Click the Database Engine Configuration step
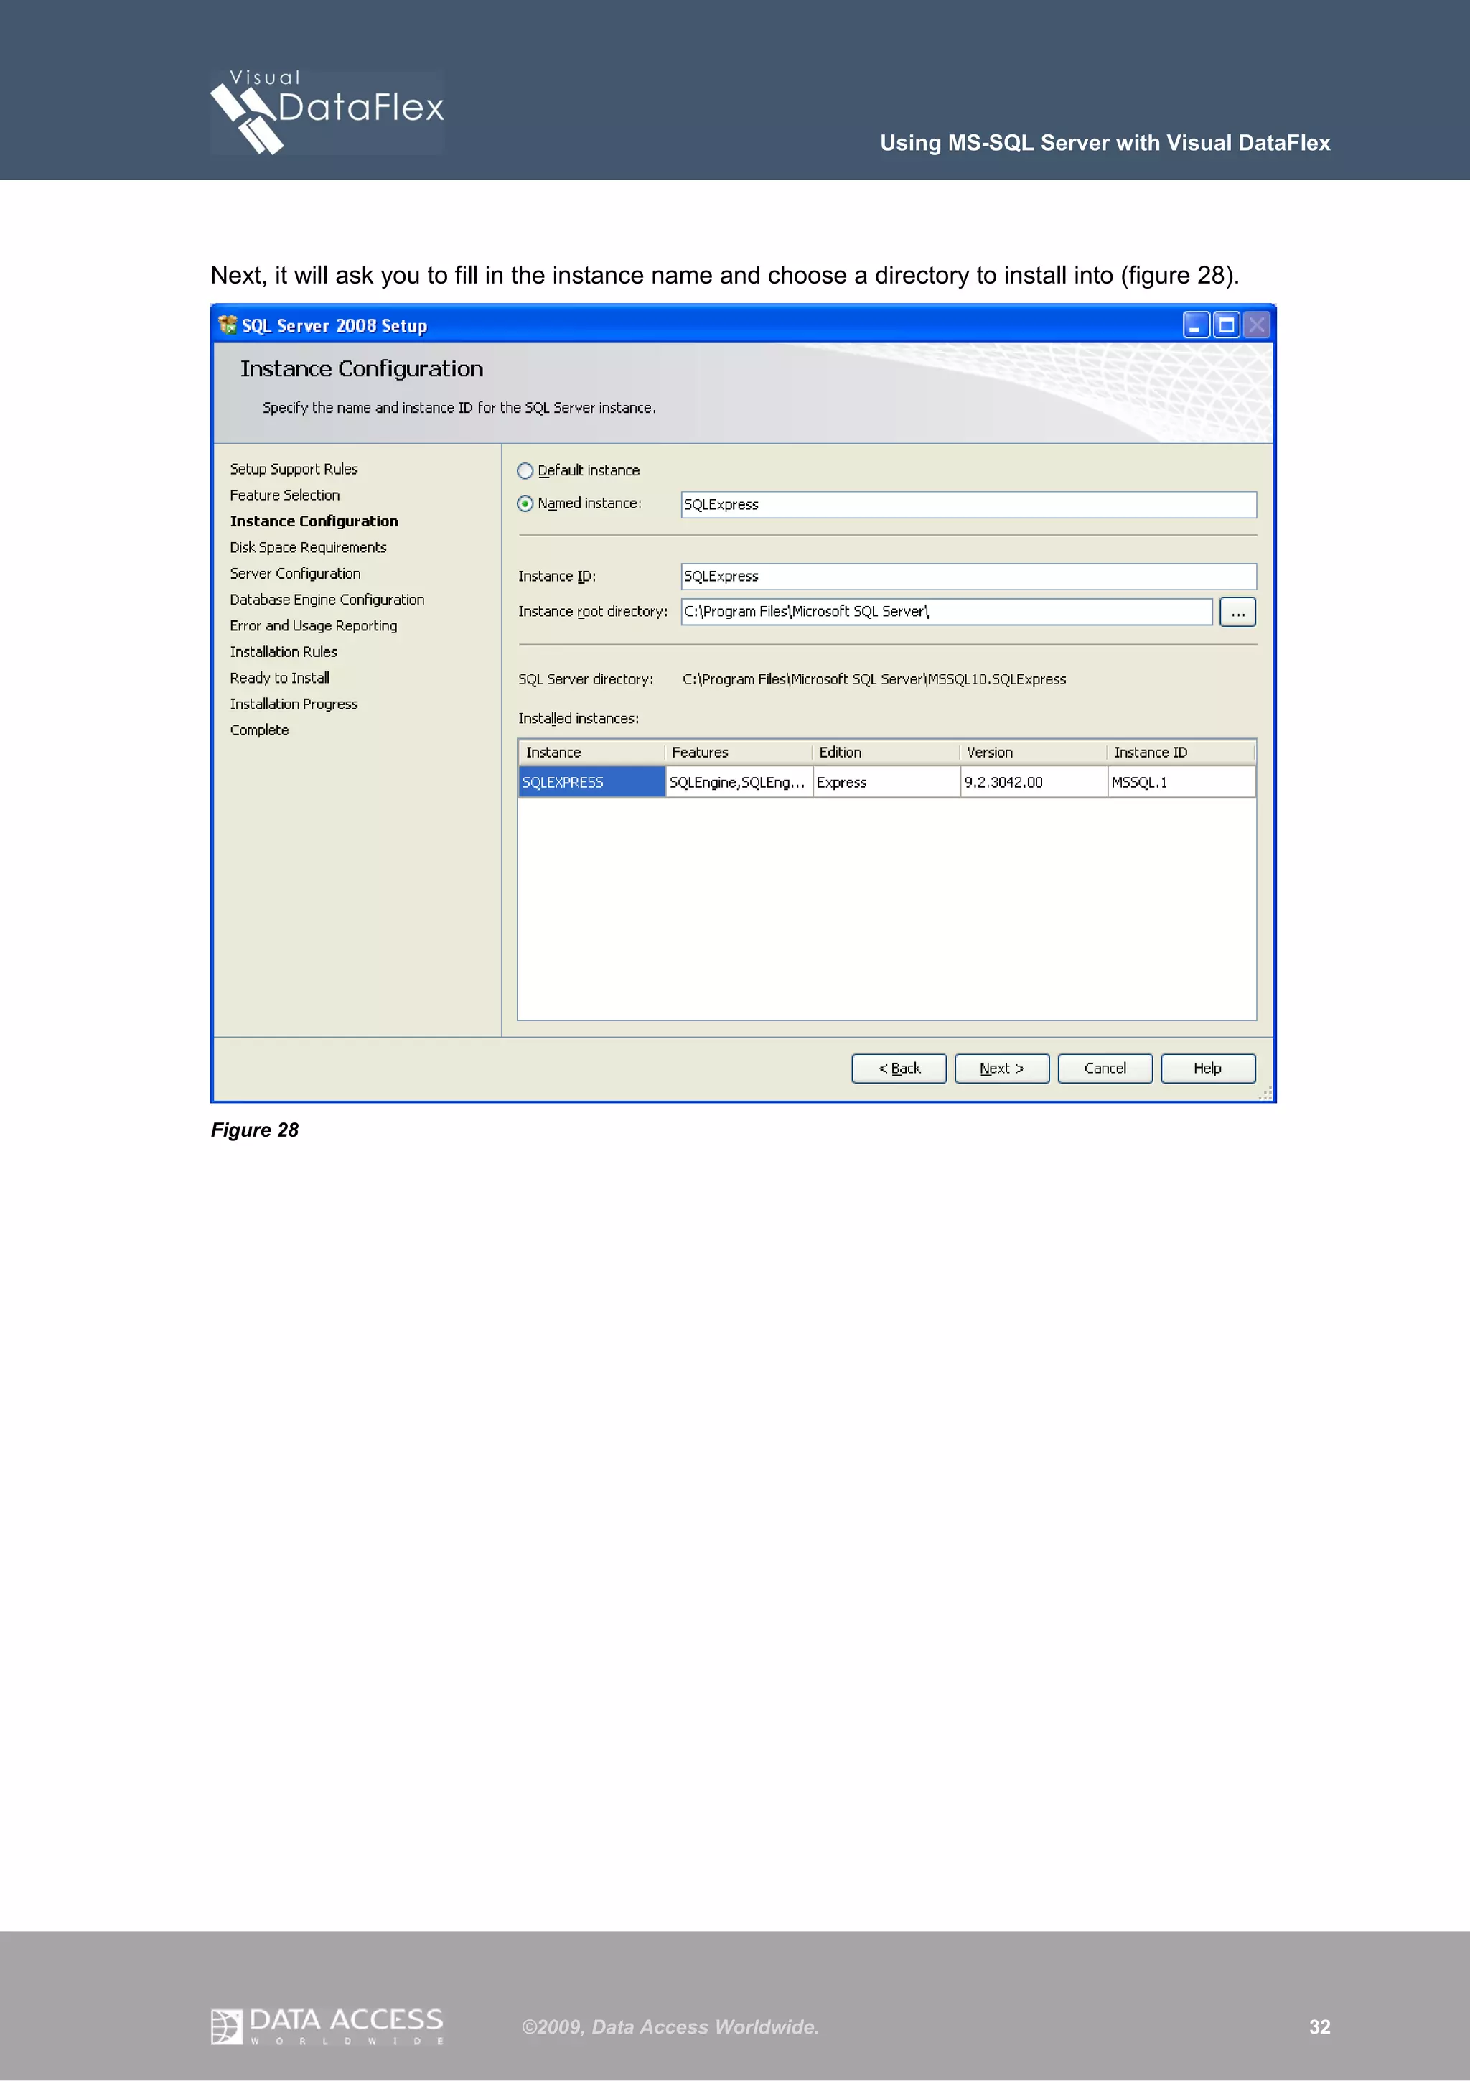The height and width of the screenshot is (2081, 1470). (x=327, y=600)
